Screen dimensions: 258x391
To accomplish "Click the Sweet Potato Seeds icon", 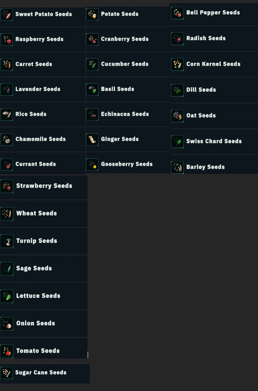I will pos(7,14).
